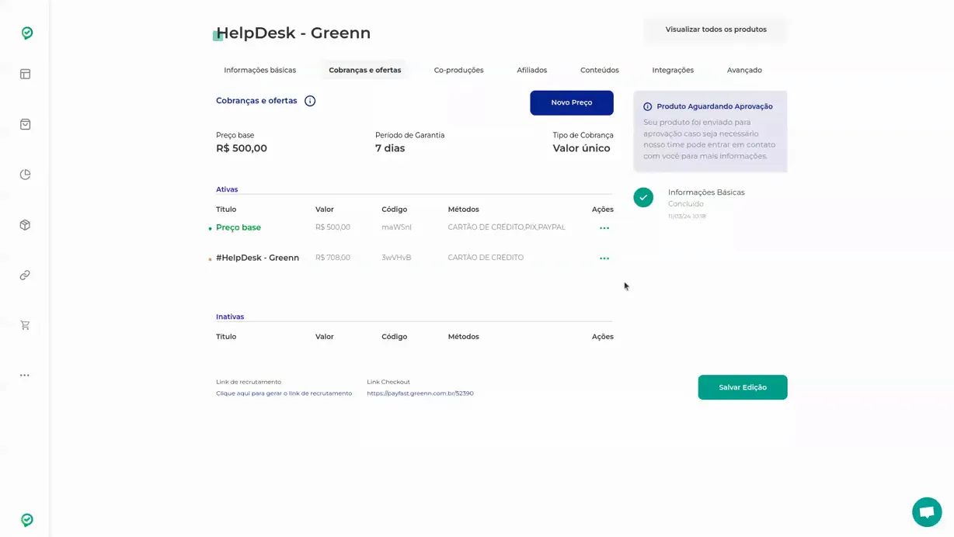
Task: Open the products box icon in sidebar
Action: click(x=25, y=225)
